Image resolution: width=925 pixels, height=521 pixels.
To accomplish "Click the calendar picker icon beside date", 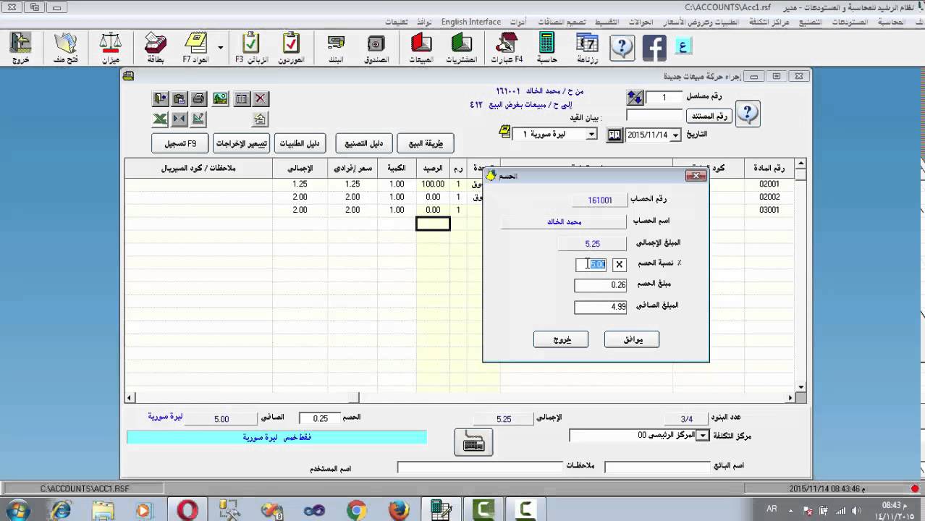I will coord(614,135).
